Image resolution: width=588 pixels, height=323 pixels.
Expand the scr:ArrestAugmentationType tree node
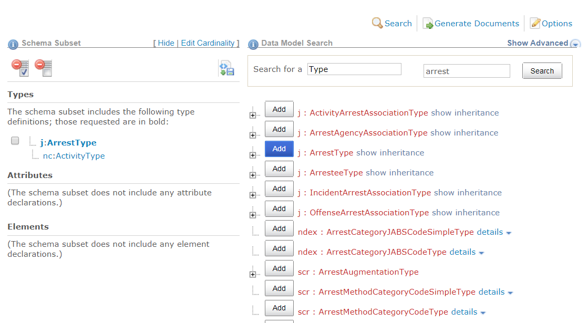252,275
